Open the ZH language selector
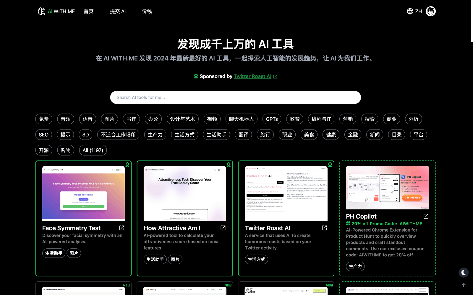 pyautogui.click(x=418, y=11)
